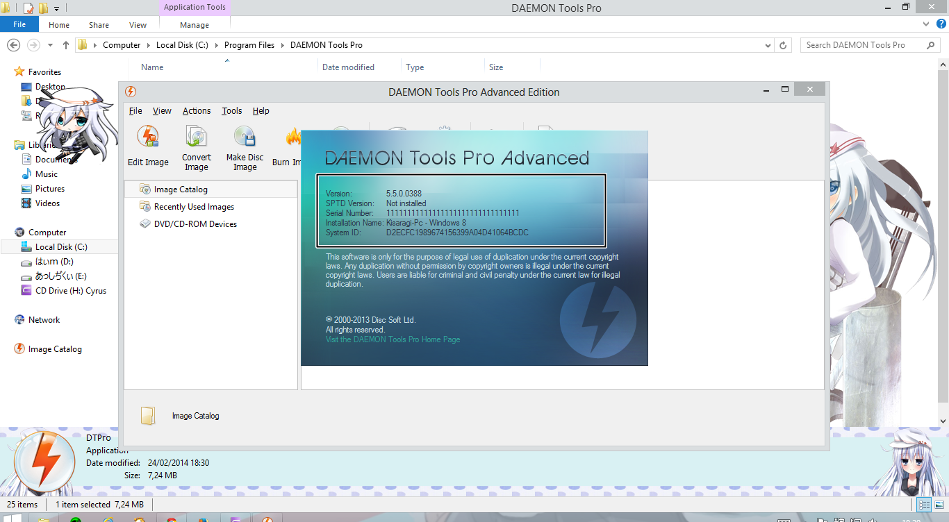This screenshot has height=522, width=949.
Task: Open the Image Catalog folder icon at the bottom
Action: (x=148, y=415)
